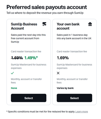Click 'Sales paid the next day' description
The image size is (101, 119).
[28, 38]
